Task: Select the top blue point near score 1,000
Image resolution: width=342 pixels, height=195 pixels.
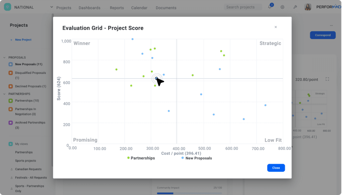Action: pos(132,39)
